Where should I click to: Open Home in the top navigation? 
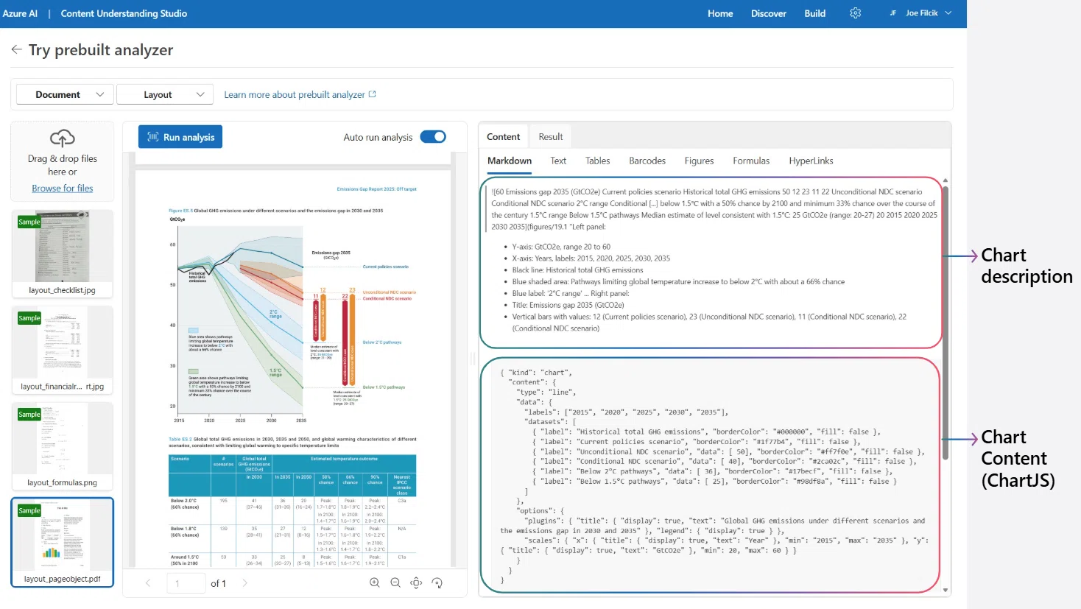(x=720, y=13)
